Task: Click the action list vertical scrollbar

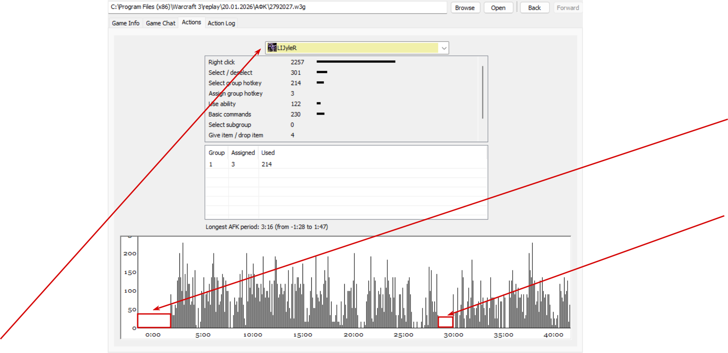Action: coord(483,92)
